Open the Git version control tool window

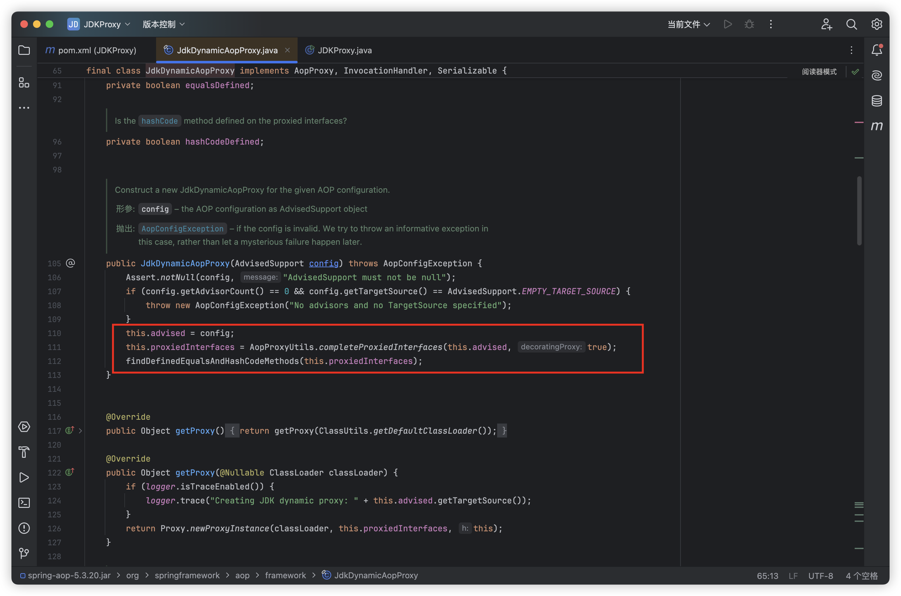pyautogui.click(x=24, y=554)
